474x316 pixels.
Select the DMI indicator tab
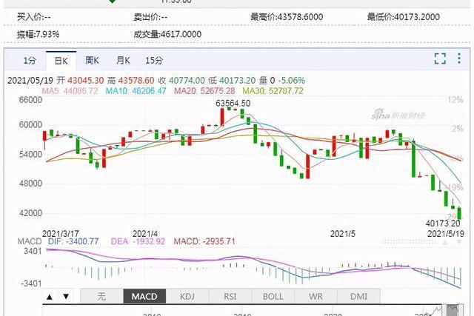(x=358, y=297)
